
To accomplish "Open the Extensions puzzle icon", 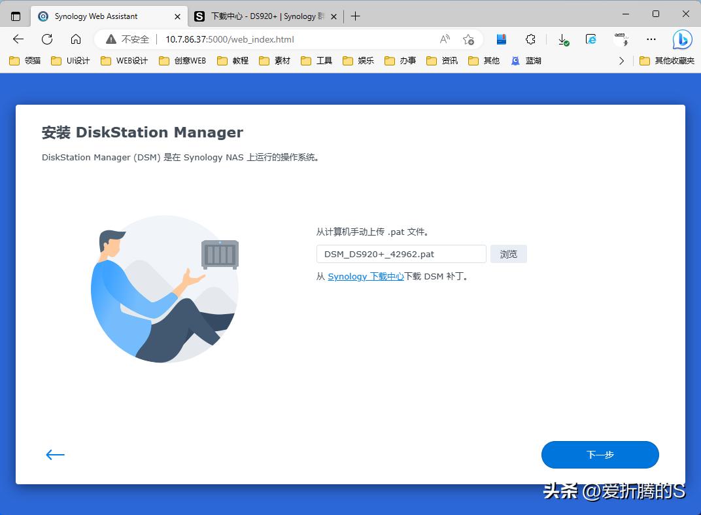I will 530,39.
